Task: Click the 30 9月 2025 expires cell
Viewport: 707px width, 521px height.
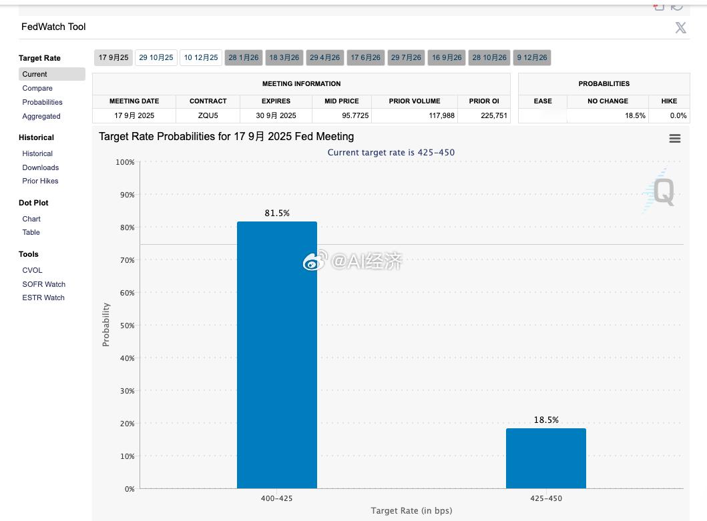Action: pos(276,116)
